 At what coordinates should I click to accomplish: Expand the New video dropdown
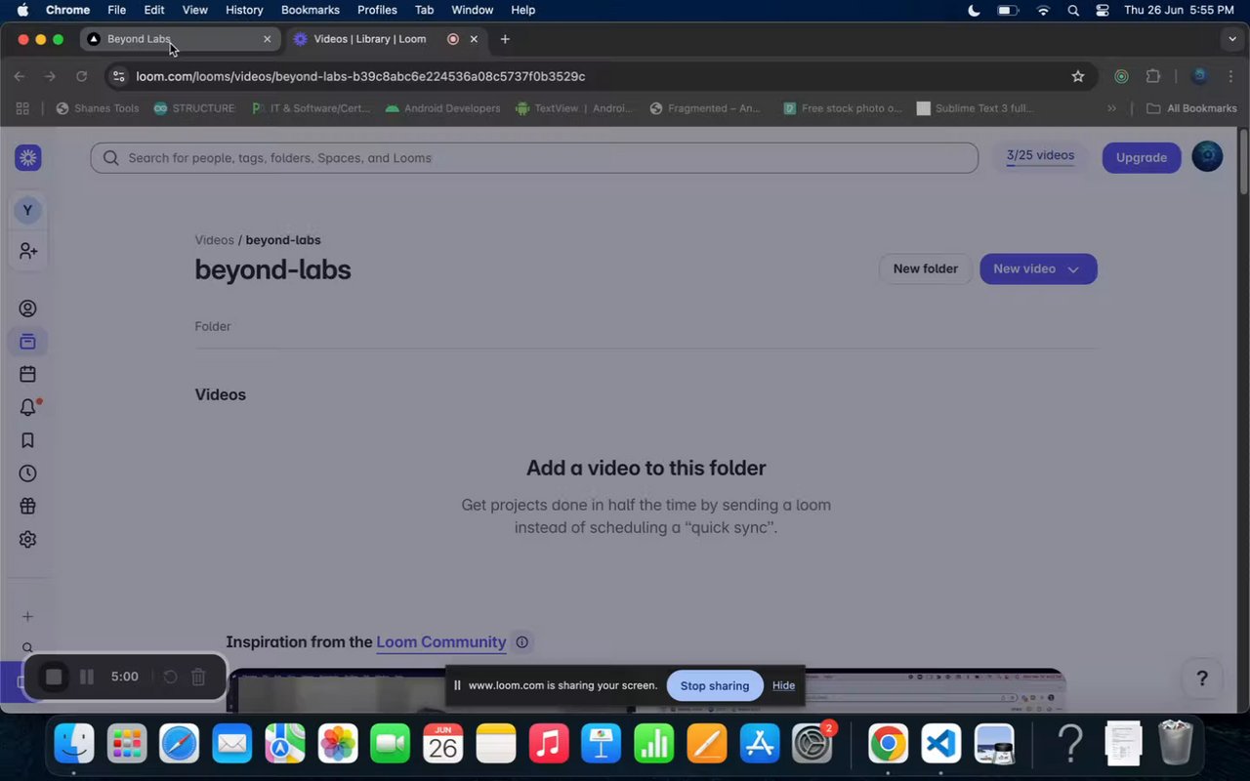point(1073,269)
